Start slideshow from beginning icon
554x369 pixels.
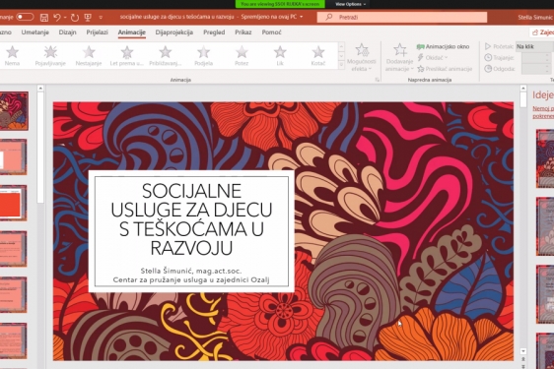(x=88, y=18)
